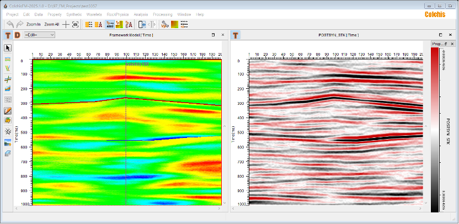This screenshot has width=459, height=224.
Task: Click the layers with well derrick icon
Action: pos(99,25)
